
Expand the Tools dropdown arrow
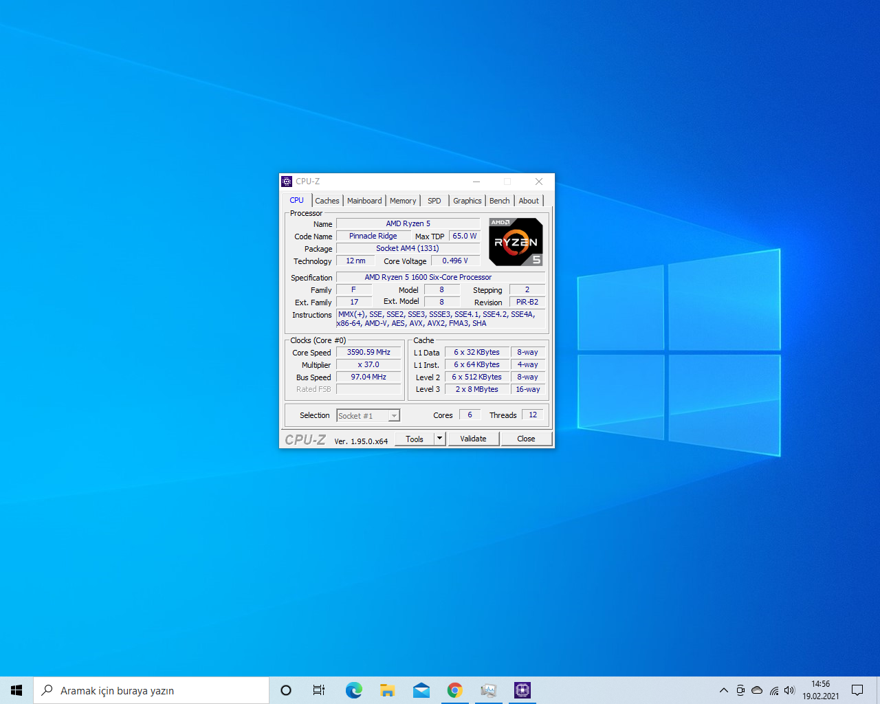click(x=440, y=439)
